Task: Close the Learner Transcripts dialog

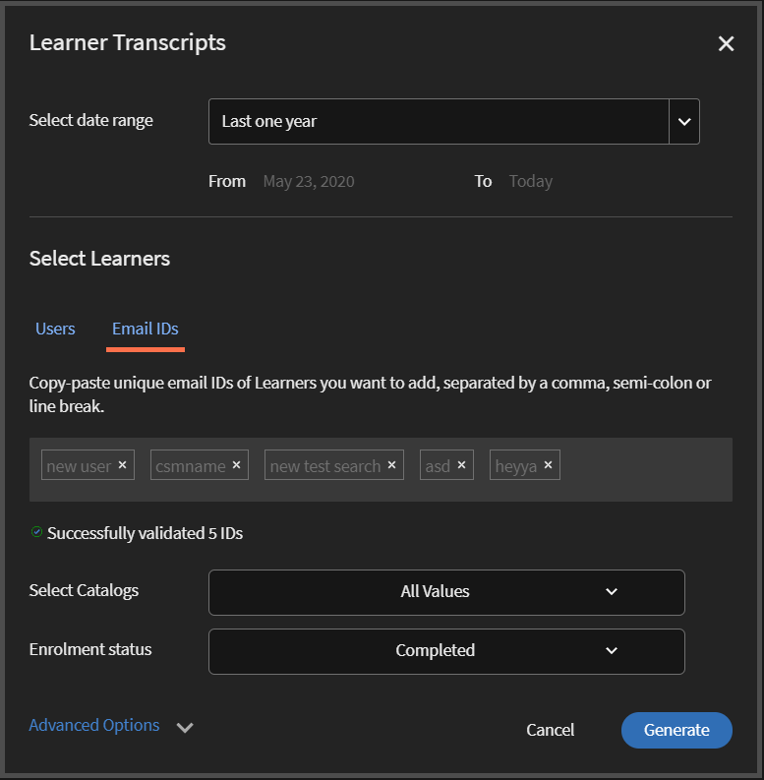Action: click(726, 44)
